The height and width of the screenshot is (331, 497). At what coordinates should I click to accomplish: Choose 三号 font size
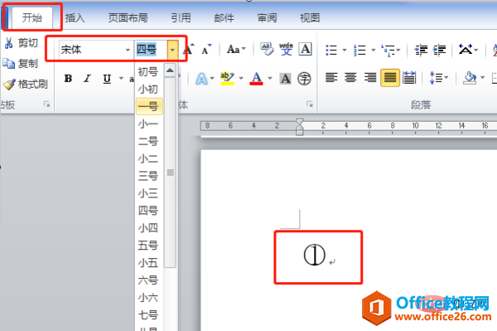pyautogui.click(x=148, y=176)
